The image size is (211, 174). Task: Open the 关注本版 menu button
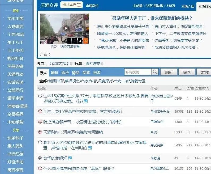pos(71,5)
